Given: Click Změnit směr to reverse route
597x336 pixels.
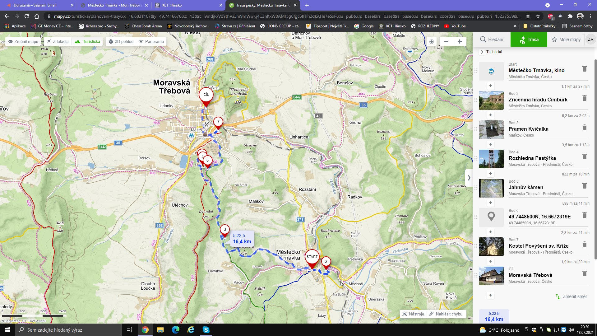Looking at the screenshot, I should pyautogui.click(x=572, y=296).
